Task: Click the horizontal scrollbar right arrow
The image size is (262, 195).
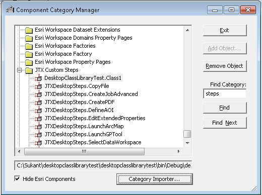Action: (x=179, y=152)
